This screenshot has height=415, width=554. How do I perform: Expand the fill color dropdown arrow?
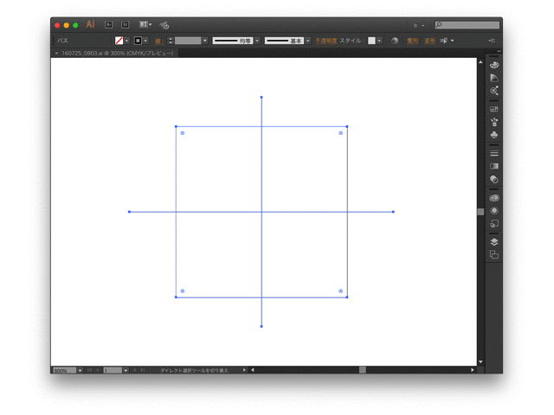[x=127, y=41]
